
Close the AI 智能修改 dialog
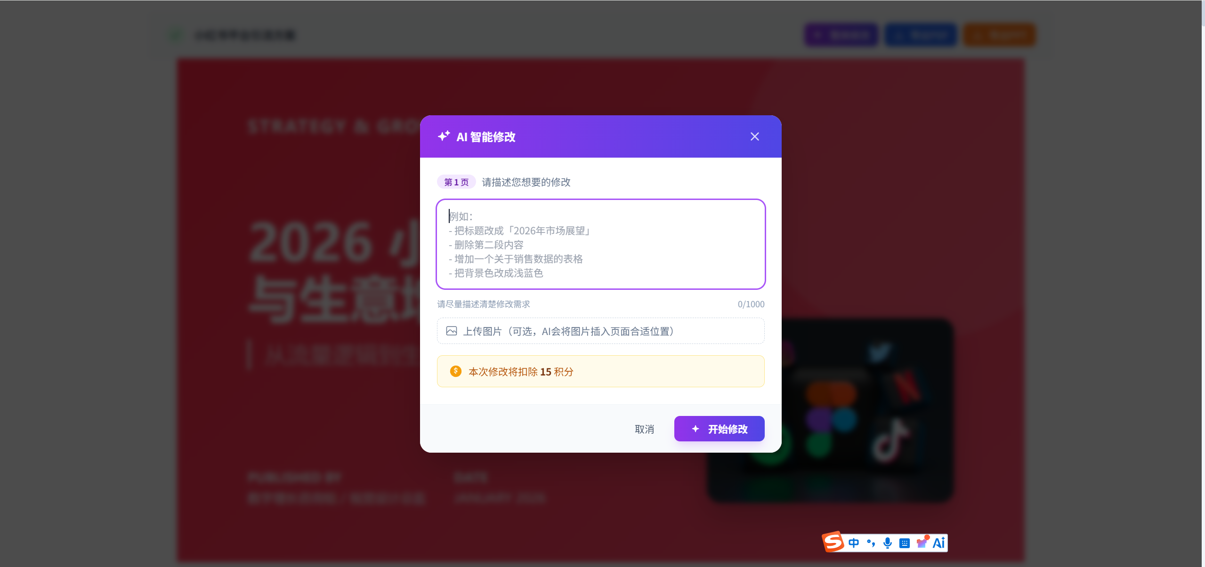tap(754, 136)
